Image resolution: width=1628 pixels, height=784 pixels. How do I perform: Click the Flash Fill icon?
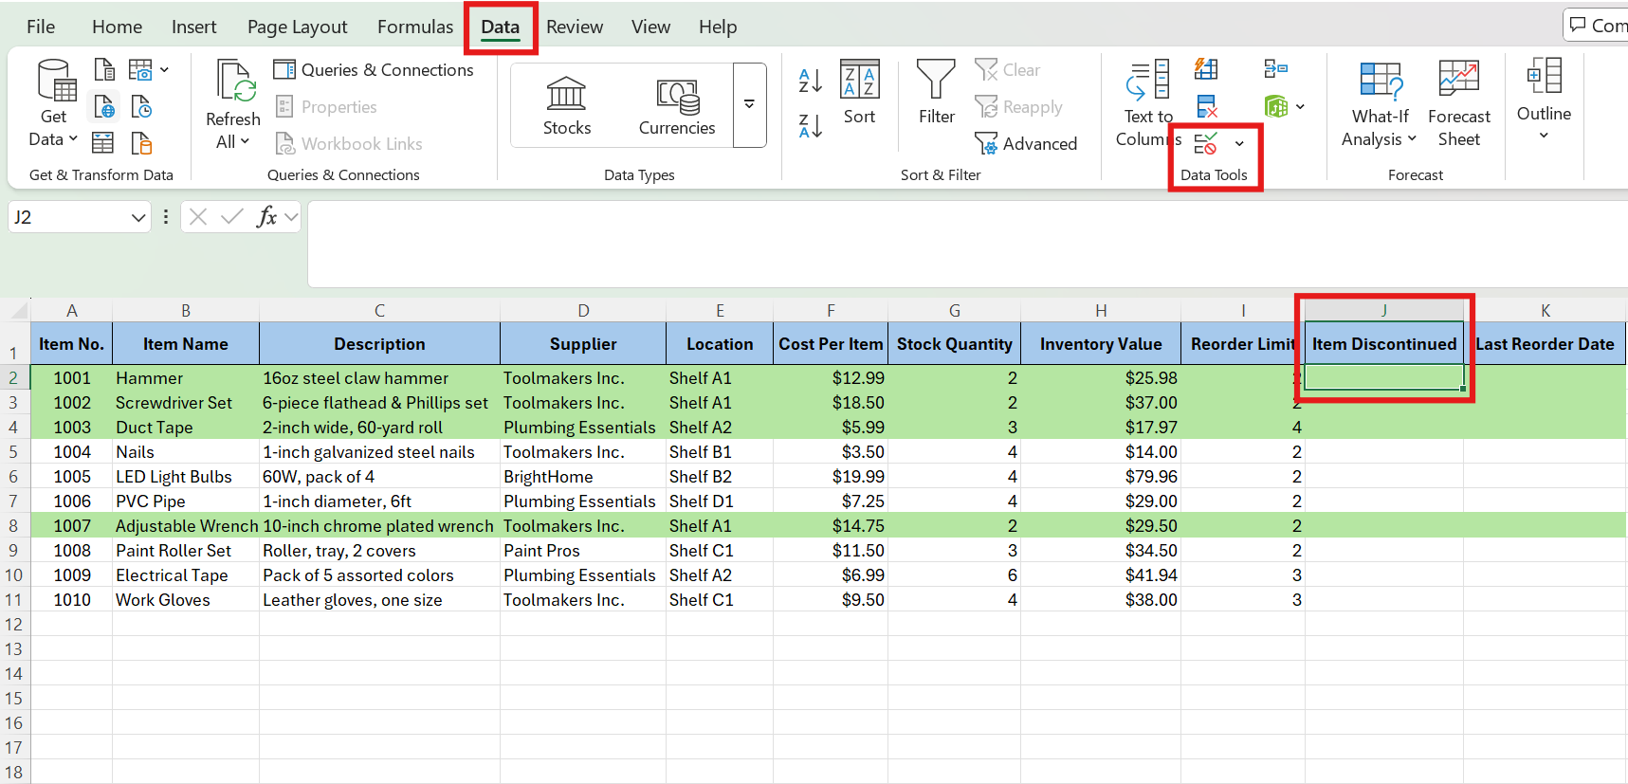coord(1206,69)
